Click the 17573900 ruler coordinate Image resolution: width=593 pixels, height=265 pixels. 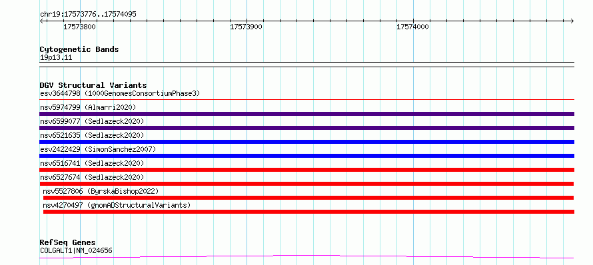[247, 27]
